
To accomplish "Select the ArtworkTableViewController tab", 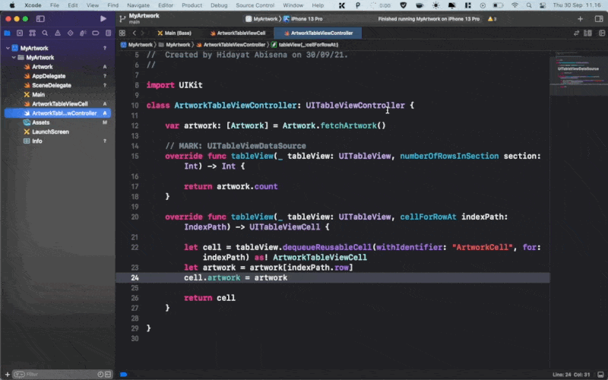I will point(318,33).
